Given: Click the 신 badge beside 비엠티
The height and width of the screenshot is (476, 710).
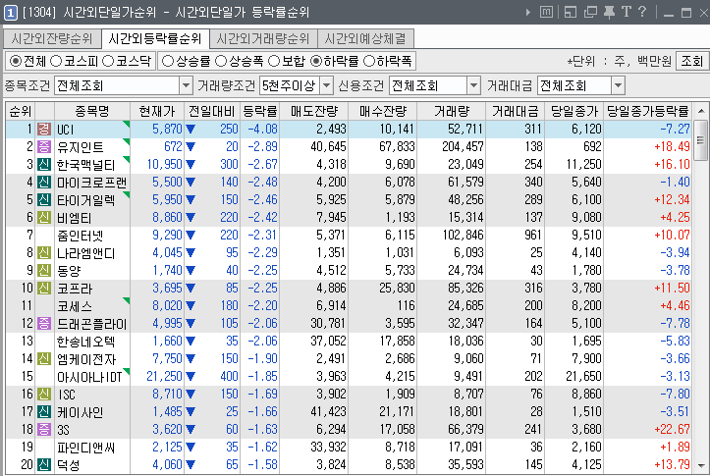Looking at the screenshot, I should tap(44, 218).
